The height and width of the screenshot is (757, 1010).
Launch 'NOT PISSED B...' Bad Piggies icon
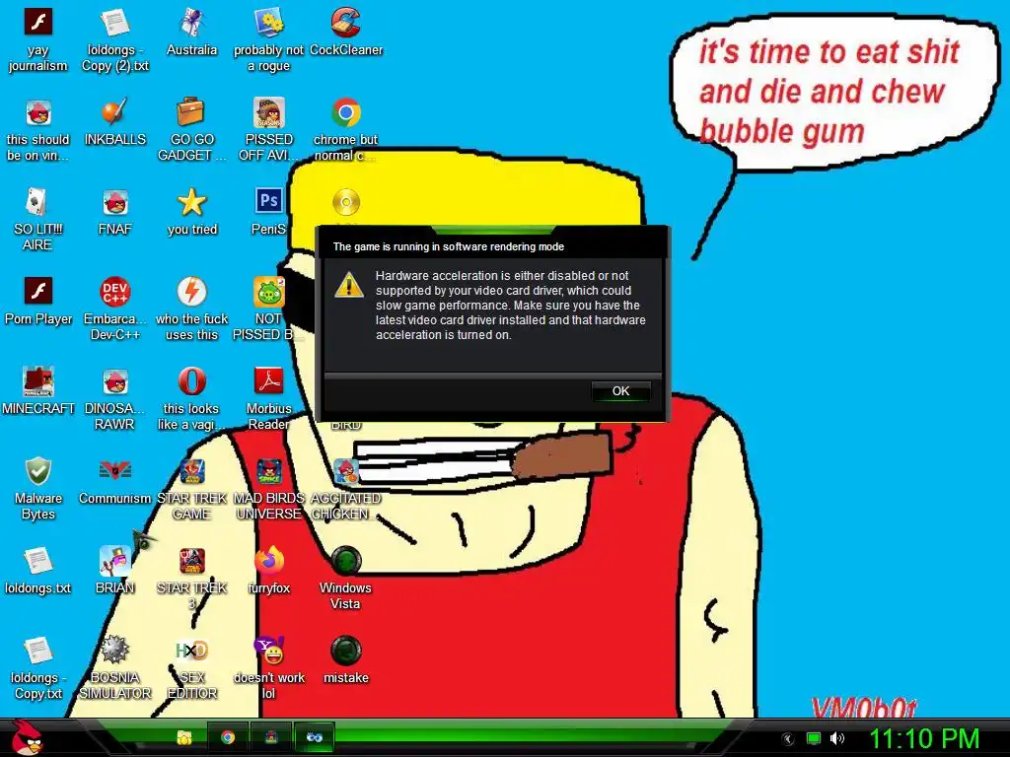pyautogui.click(x=268, y=292)
